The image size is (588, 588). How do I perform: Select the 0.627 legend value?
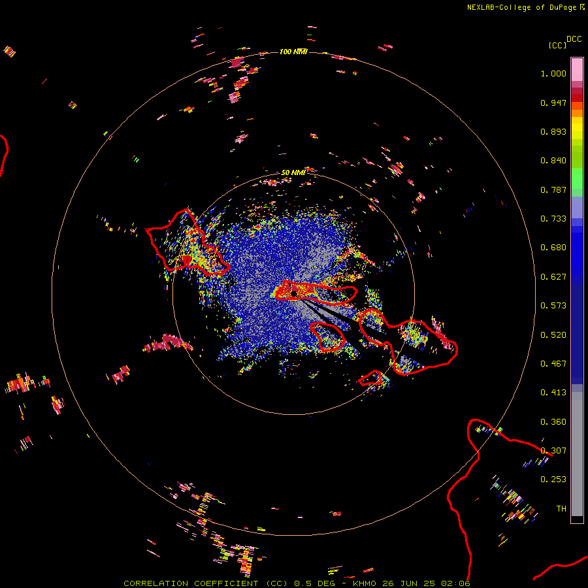coord(553,277)
